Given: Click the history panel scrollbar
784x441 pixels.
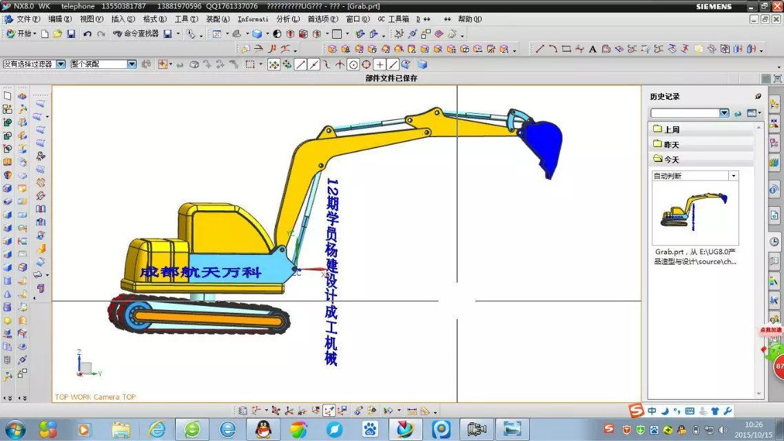Looking at the screenshot, I should 759,260.
